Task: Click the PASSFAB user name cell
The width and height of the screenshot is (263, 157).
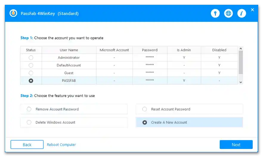Action: coord(69,81)
